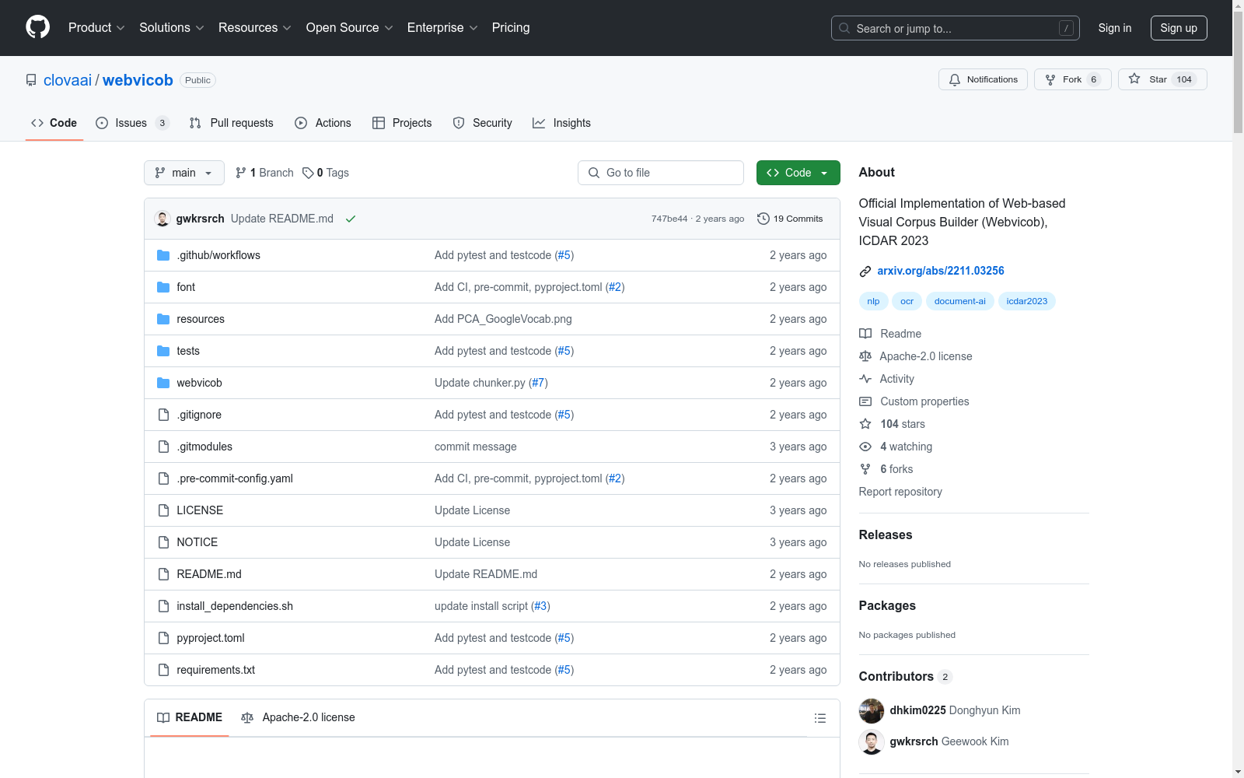Click the Readme book icon in About
Viewport: 1244px width, 778px height.
(x=865, y=334)
